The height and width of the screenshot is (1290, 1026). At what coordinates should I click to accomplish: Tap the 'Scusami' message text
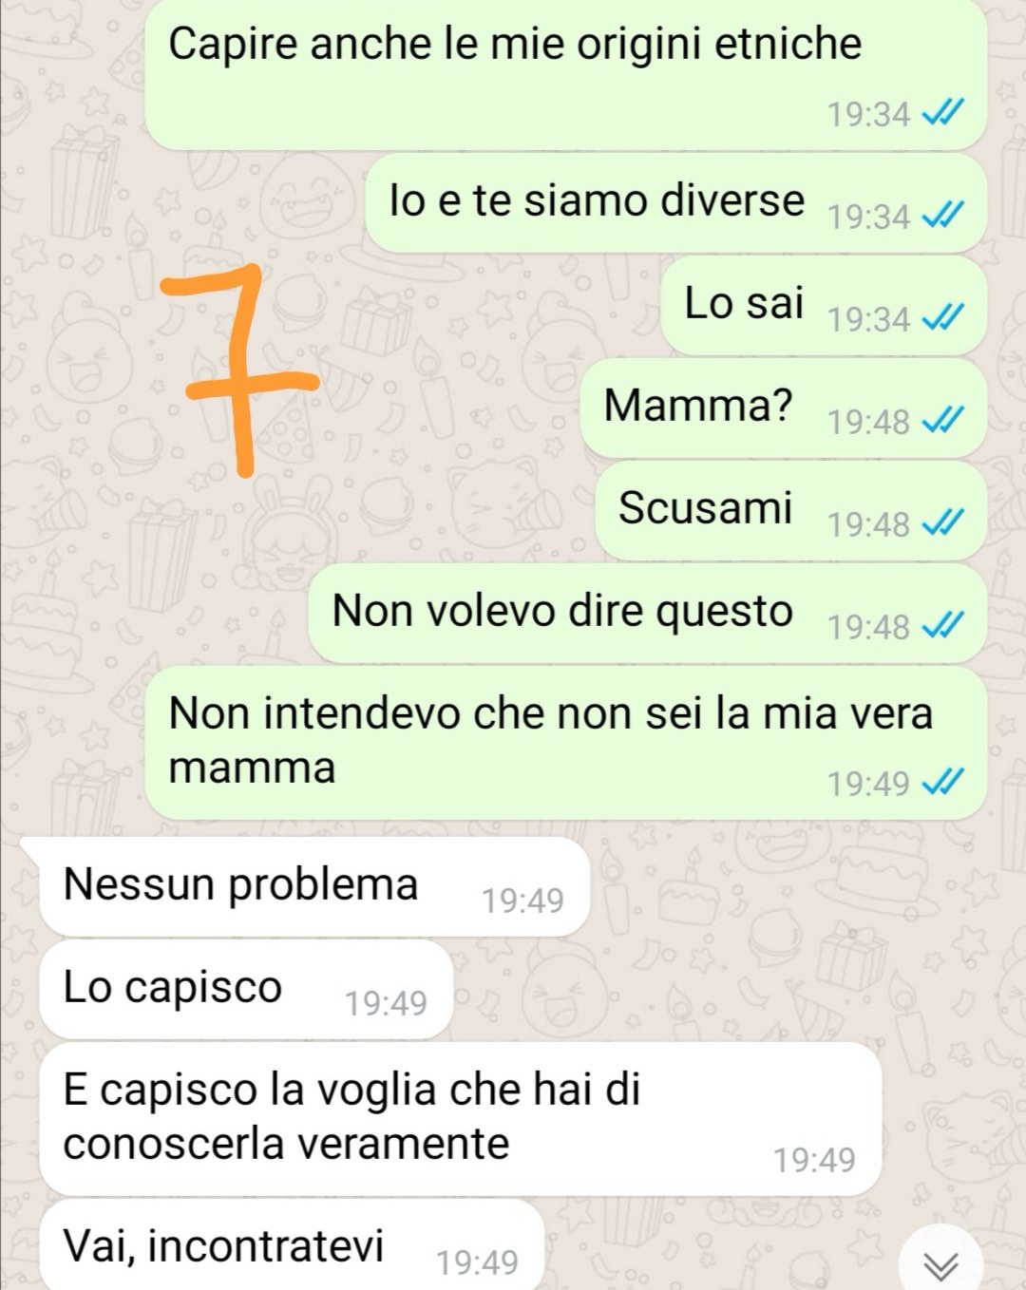pyautogui.click(x=705, y=508)
